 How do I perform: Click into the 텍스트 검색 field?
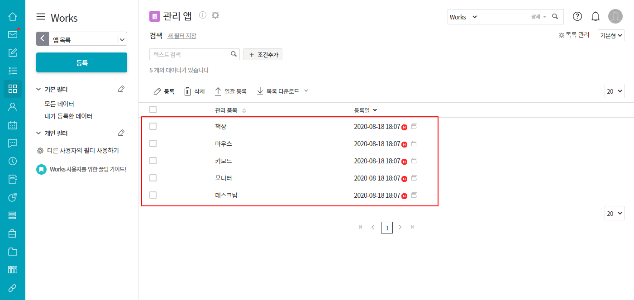click(x=190, y=54)
